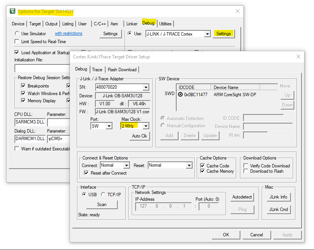The width and height of the screenshot is (314, 250).
Task: Switch to the Target tab
Action: click(x=35, y=24)
